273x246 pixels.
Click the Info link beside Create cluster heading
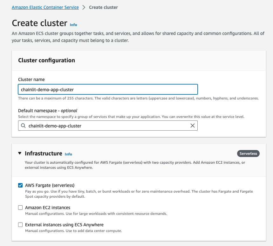(73, 25)
